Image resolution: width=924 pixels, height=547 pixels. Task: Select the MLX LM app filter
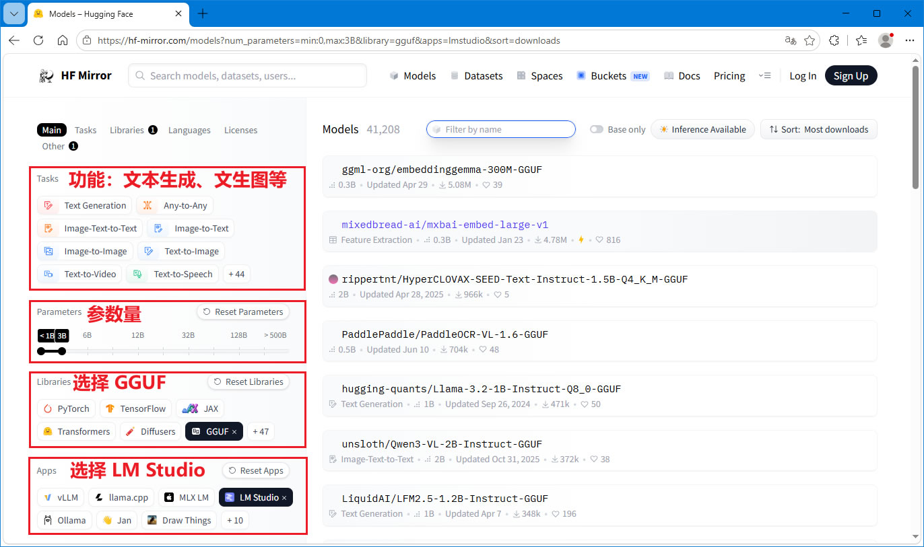click(187, 498)
